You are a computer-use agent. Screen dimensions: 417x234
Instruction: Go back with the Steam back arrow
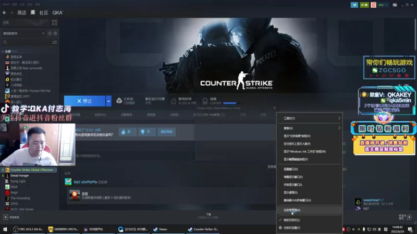[x=4, y=12]
